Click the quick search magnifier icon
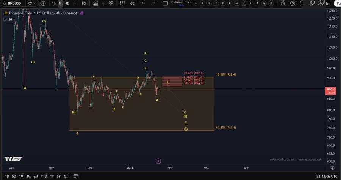Viewport: 341px width, 180px height. (x=281, y=3)
